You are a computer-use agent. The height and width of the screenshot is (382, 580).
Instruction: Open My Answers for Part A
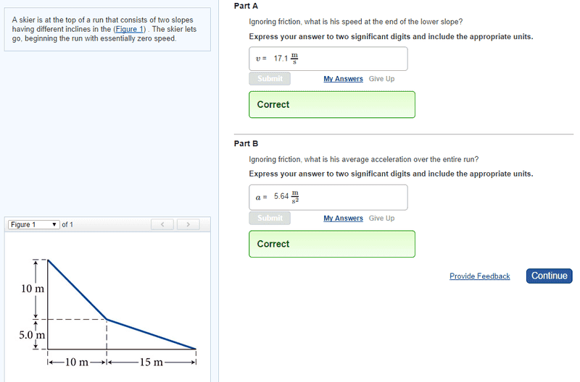point(343,79)
